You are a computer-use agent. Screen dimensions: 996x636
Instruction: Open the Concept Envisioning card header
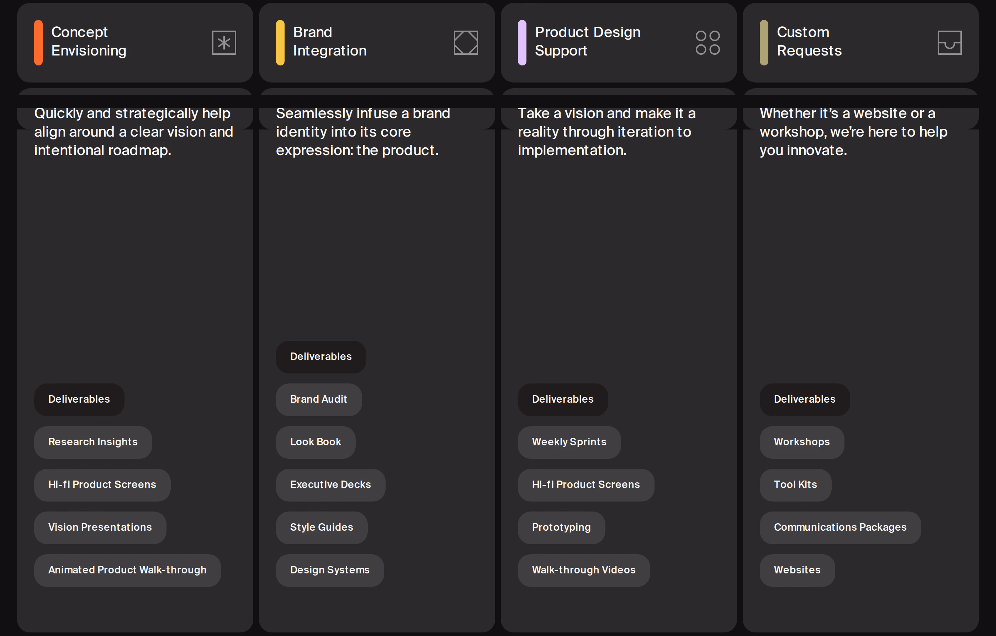click(135, 43)
